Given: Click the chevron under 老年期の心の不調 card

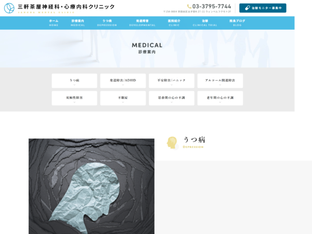Looking at the screenshot, I should click(220, 102).
